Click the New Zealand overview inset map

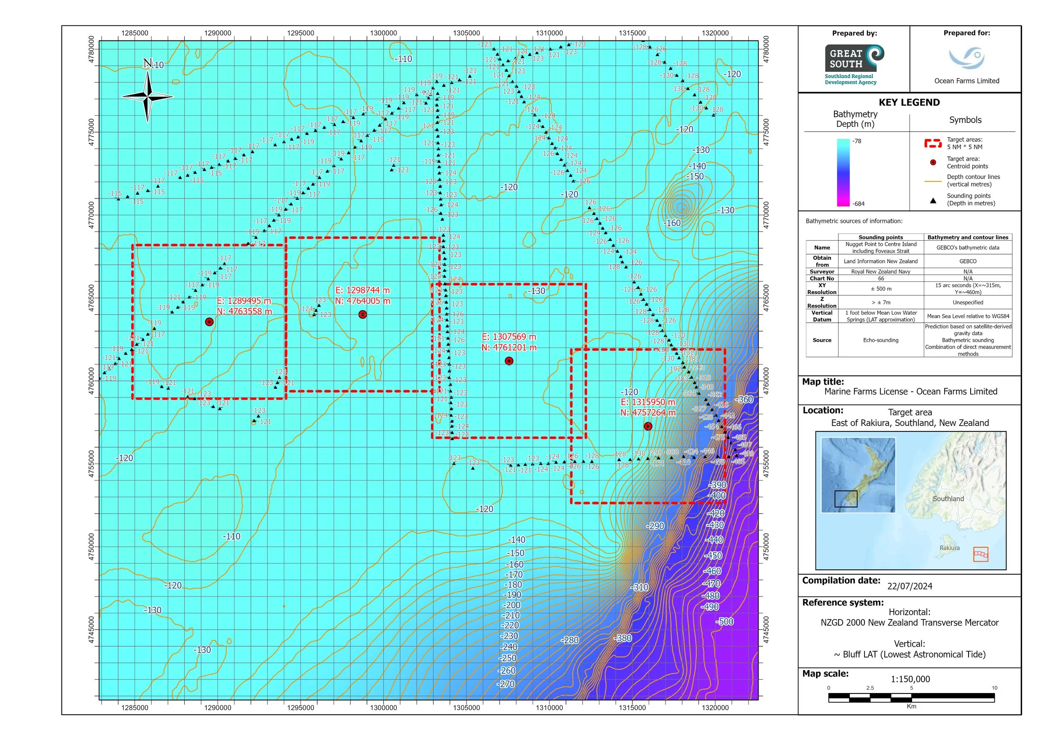coord(858,475)
